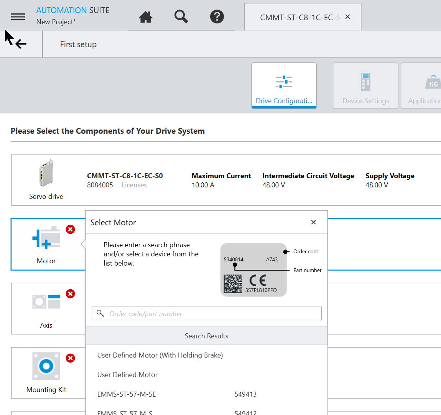The width and height of the screenshot is (441, 415).
Task: Open the Licenses link
Action: (x=134, y=185)
